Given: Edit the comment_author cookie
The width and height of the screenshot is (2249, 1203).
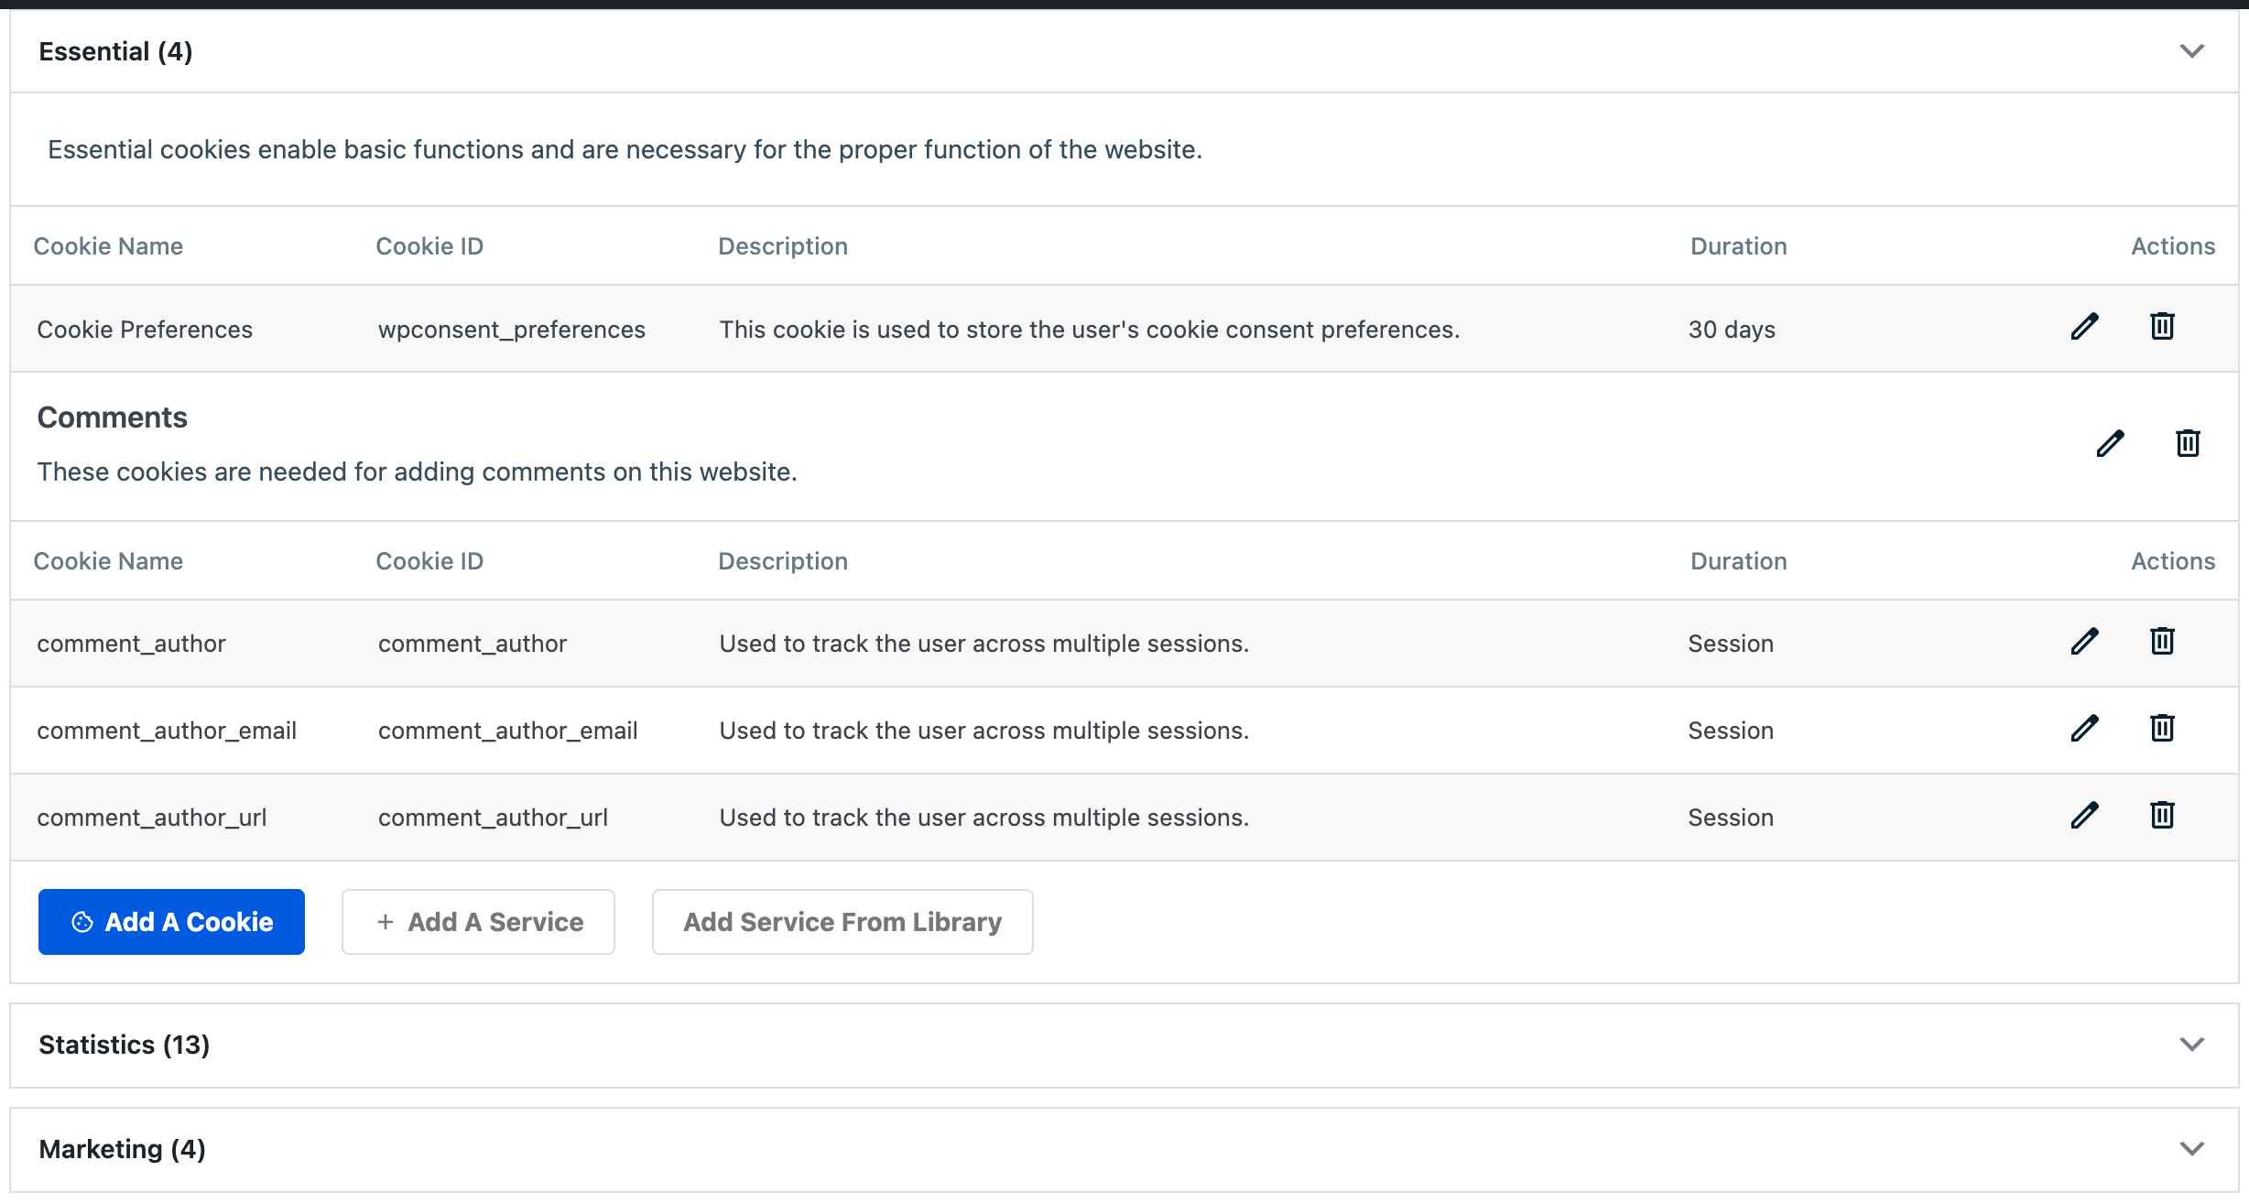Looking at the screenshot, I should click(2083, 642).
